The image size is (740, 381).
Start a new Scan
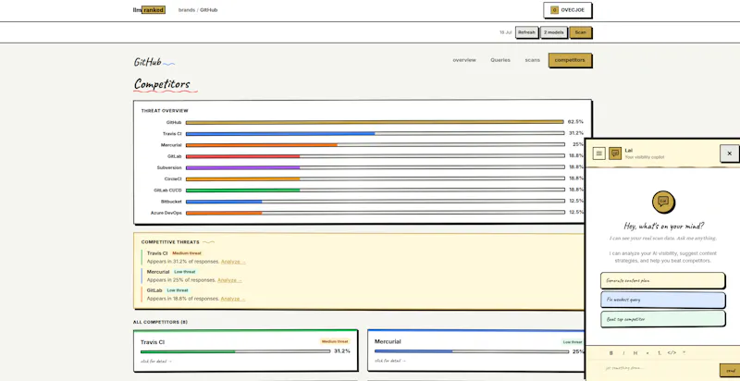point(581,32)
